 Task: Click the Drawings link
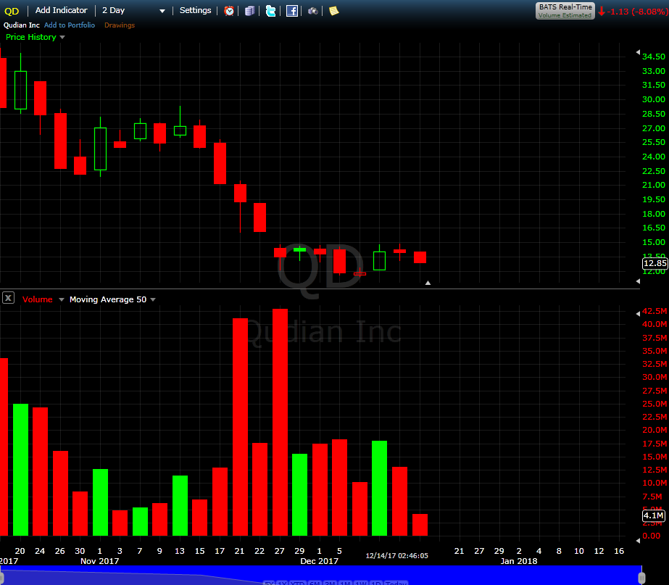[x=120, y=25]
